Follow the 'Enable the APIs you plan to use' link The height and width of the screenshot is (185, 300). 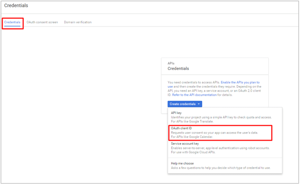240,82
